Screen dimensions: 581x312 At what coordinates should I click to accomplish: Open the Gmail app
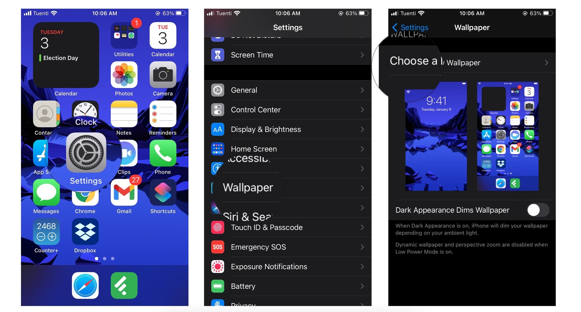point(124,196)
